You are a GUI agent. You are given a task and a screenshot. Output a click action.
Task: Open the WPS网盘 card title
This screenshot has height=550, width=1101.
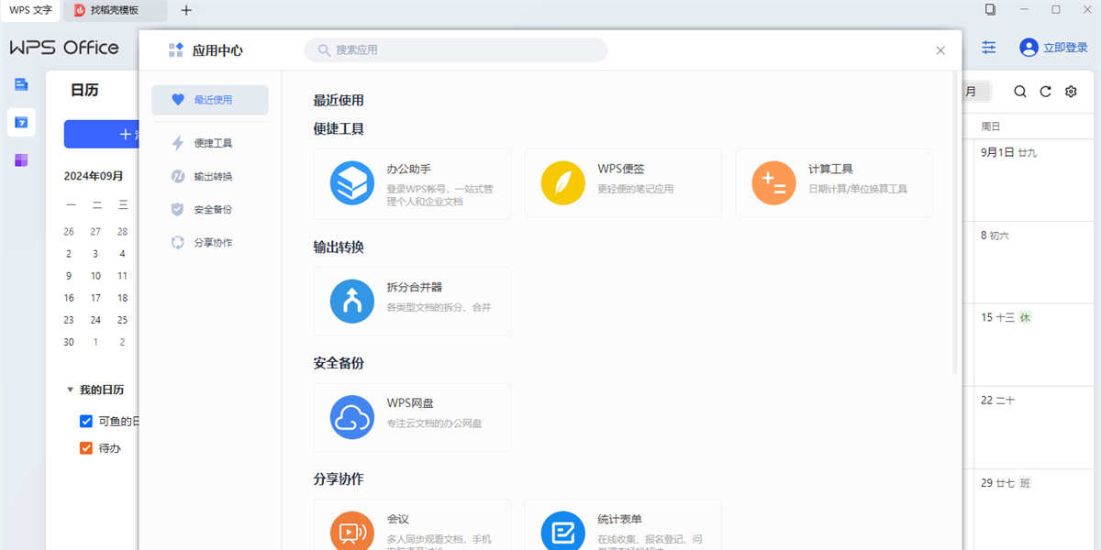pos(410,403)
